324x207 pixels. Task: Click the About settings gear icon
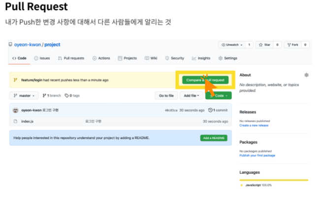click(x=306, y=75)
